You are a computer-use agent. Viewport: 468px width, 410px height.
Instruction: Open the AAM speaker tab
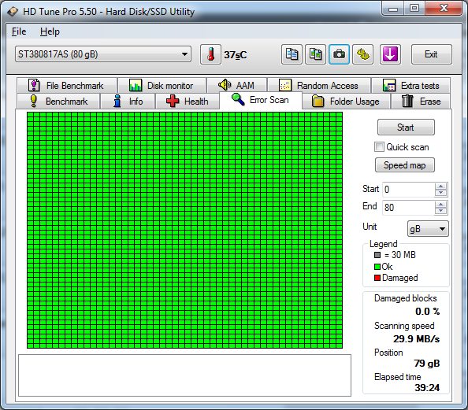pos(236,86)
